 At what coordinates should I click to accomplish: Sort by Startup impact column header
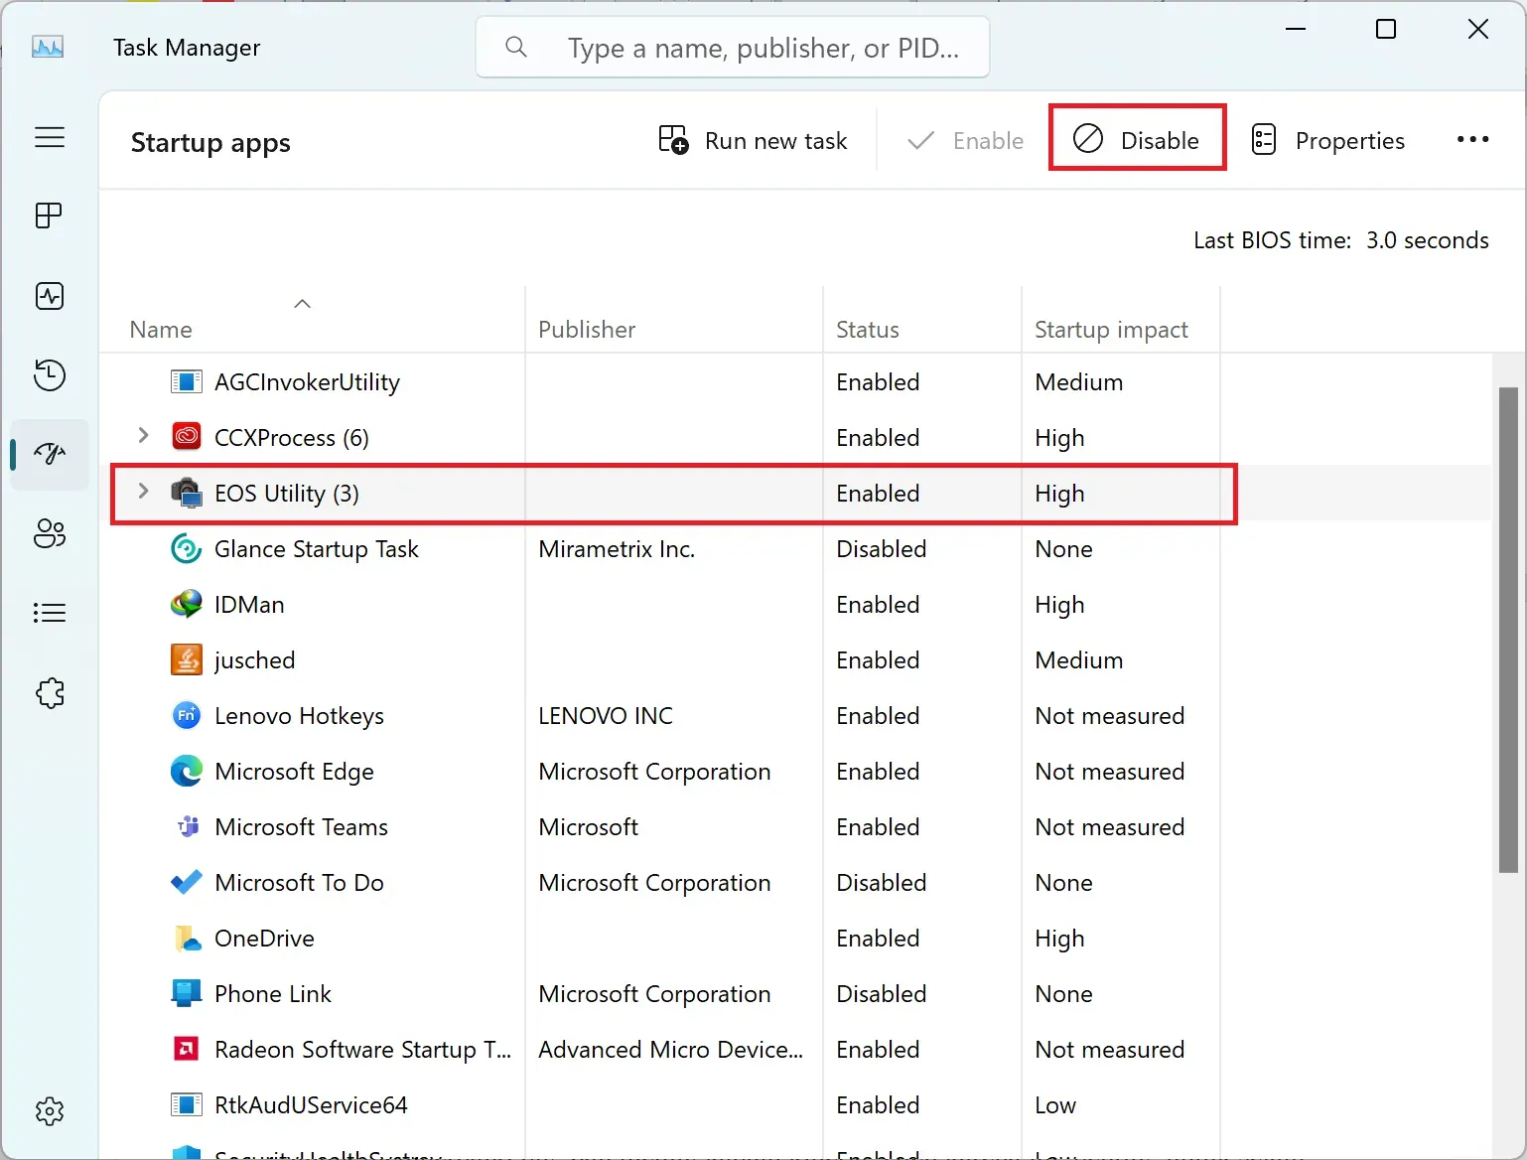click(x=1111, y=330)
